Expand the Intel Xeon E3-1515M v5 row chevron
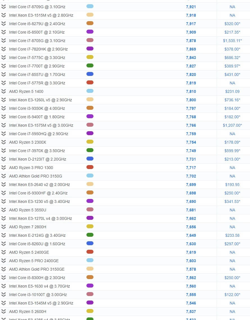The height and width of the screenshot is (320, 250). click(x=3, y=15)
